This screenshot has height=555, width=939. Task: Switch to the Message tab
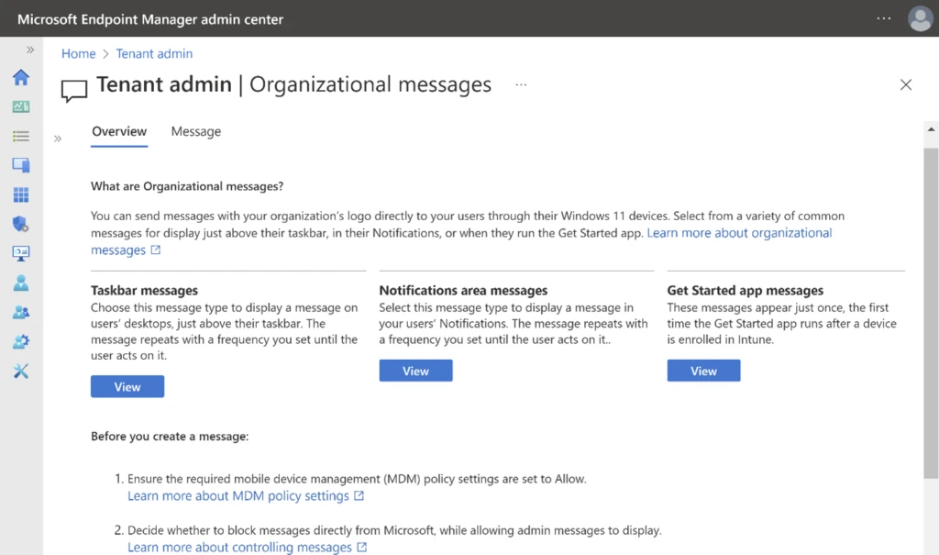(195, 131)
